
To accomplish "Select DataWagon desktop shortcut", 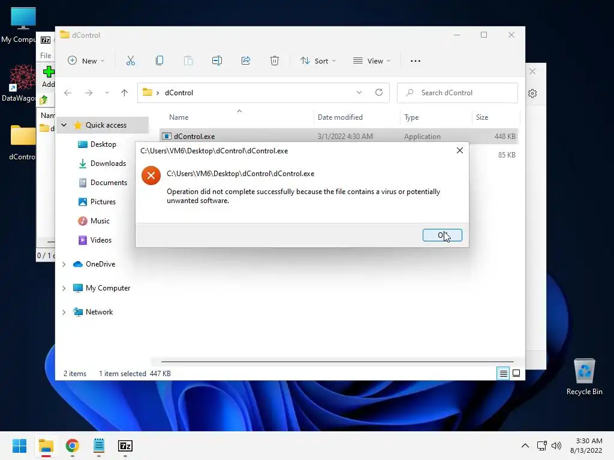I will point(19,83).
